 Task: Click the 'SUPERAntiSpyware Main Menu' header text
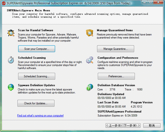coord(28,11)
